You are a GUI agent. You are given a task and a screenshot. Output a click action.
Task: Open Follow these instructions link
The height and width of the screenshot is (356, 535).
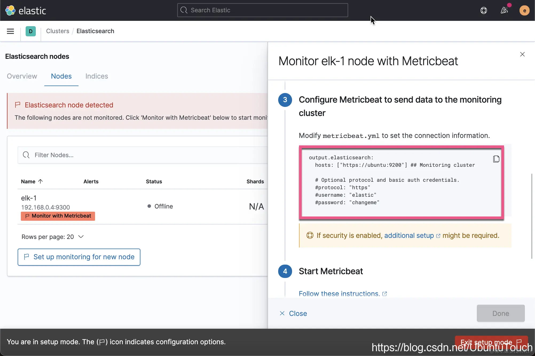tap(339, 293)
